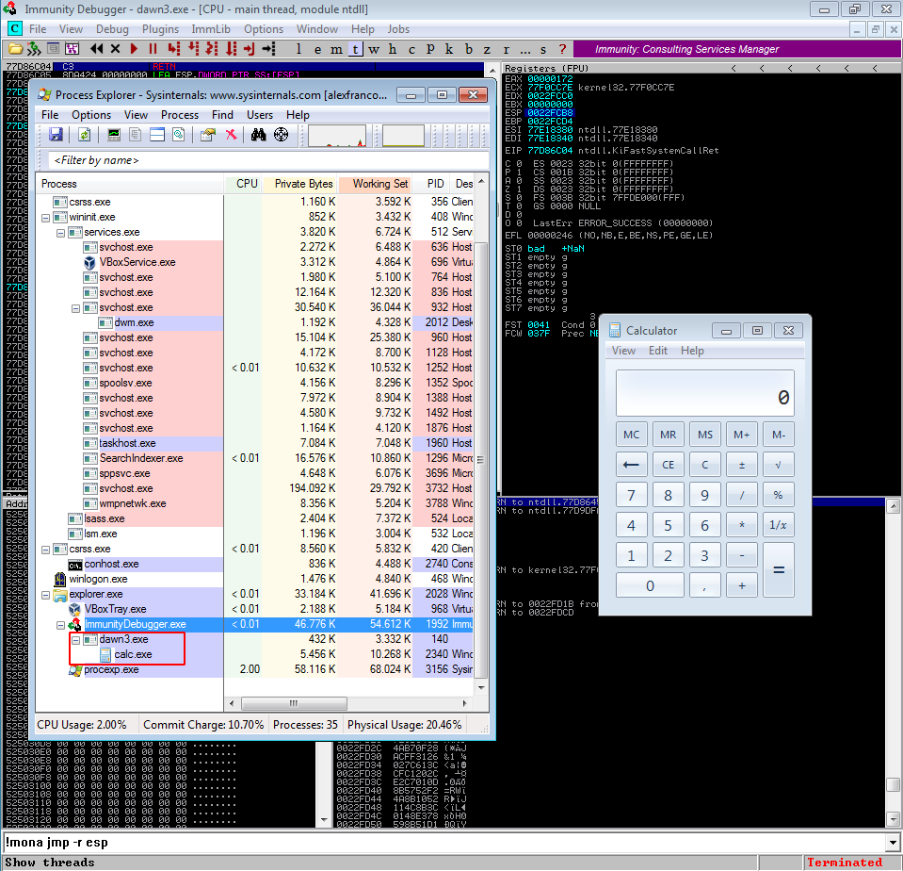
Task: Run the program with the red play icon
Action: [135, 49]
